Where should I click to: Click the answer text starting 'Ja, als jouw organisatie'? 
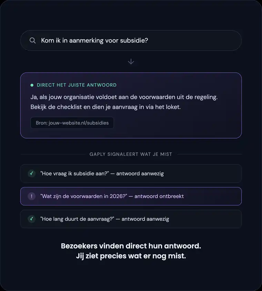point(124,102)
